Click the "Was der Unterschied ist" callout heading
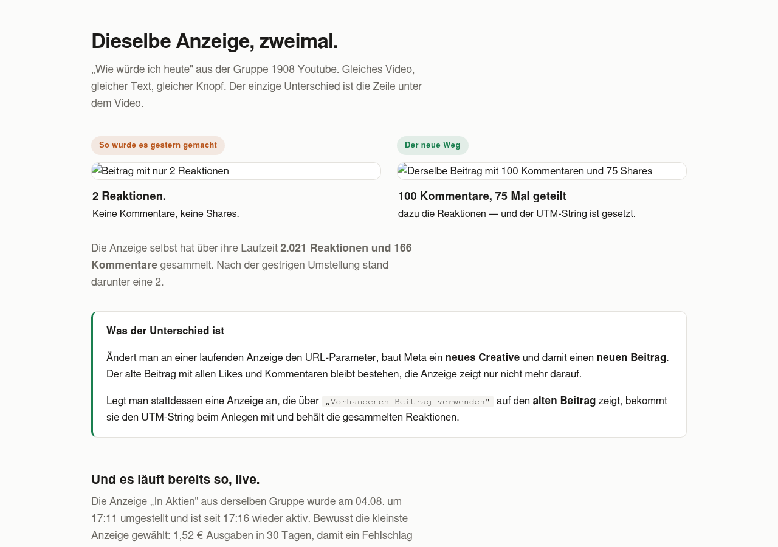Viewport: 778px width, 547px height. (165, 331)
